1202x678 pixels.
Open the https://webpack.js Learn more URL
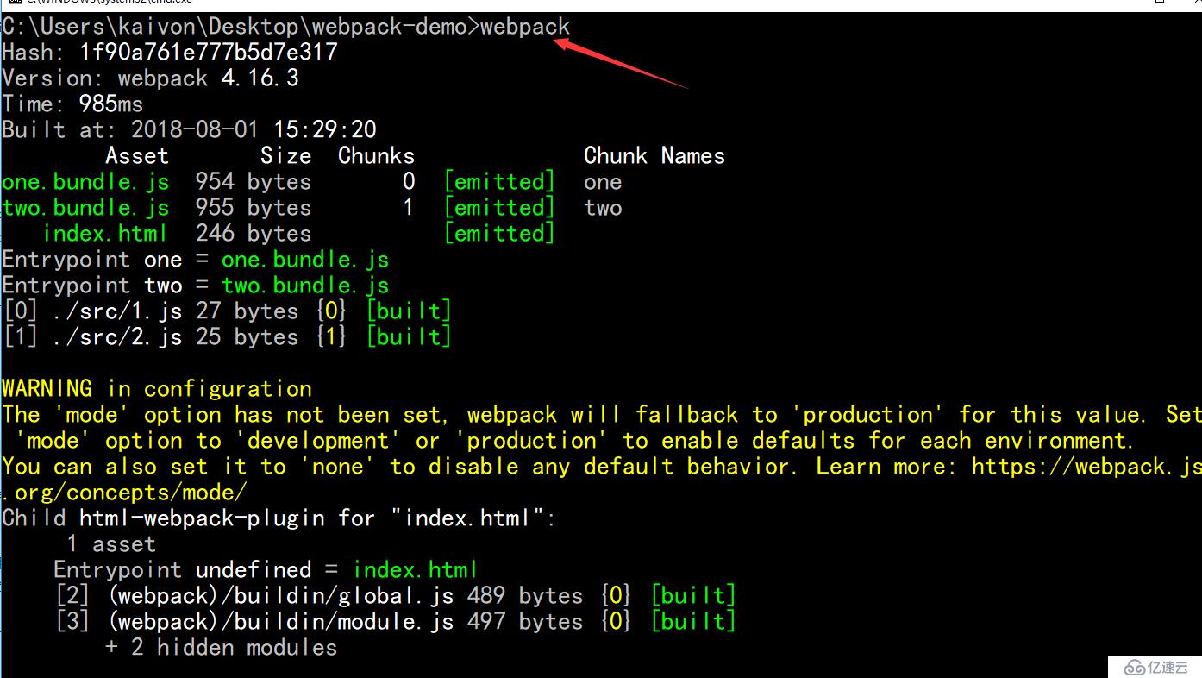1086,467
